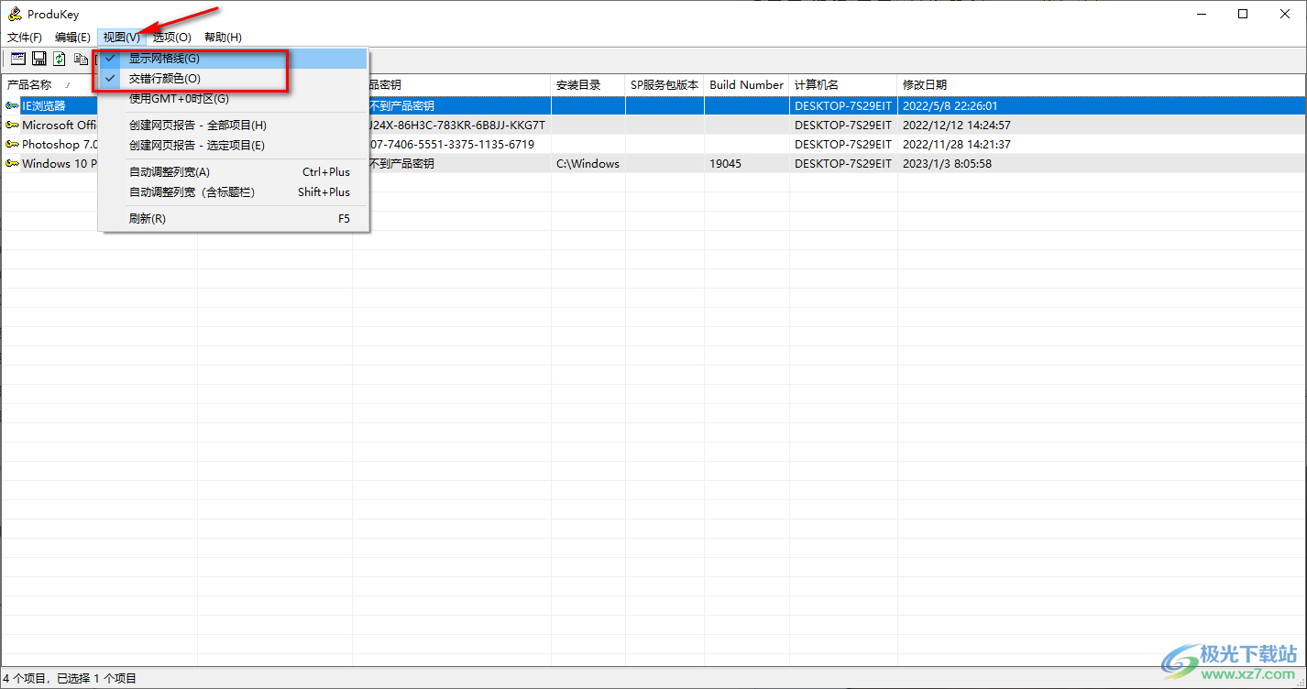Open the 文件(F) menu

25,38
